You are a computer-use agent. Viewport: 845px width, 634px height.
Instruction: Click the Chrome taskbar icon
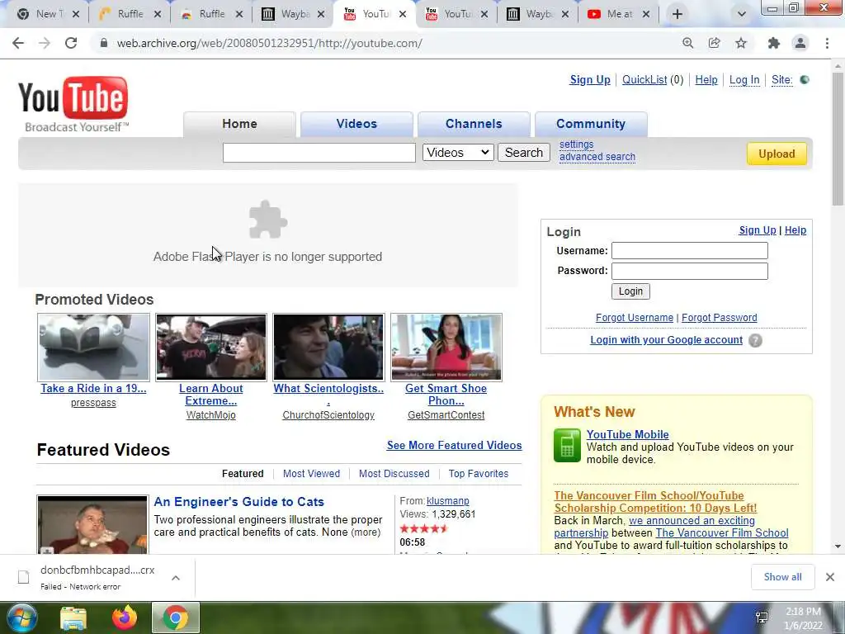(x=176, y=617)
